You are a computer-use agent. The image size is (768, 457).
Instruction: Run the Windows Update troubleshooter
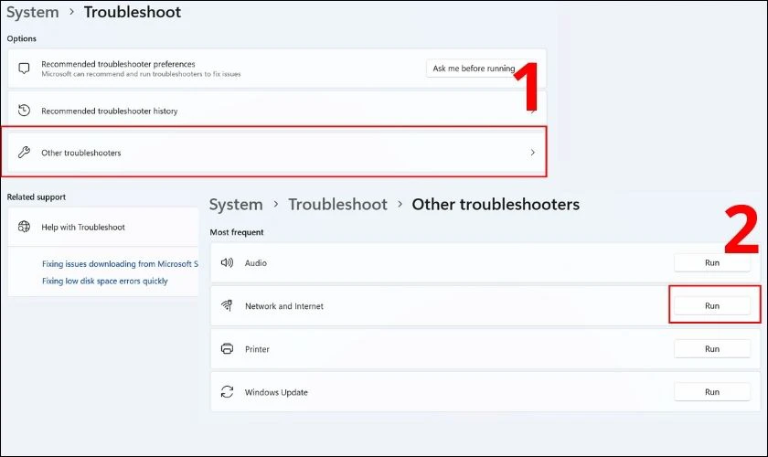712,392
